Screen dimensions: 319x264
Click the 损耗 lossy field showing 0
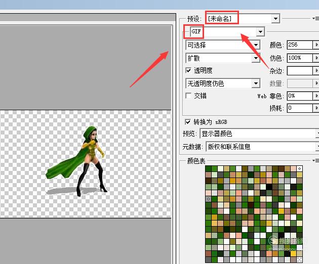click(x=300, y=108)
